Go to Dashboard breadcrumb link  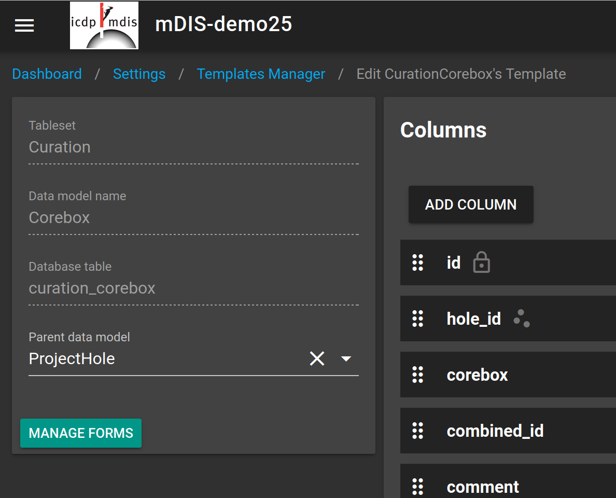[47, 74]
